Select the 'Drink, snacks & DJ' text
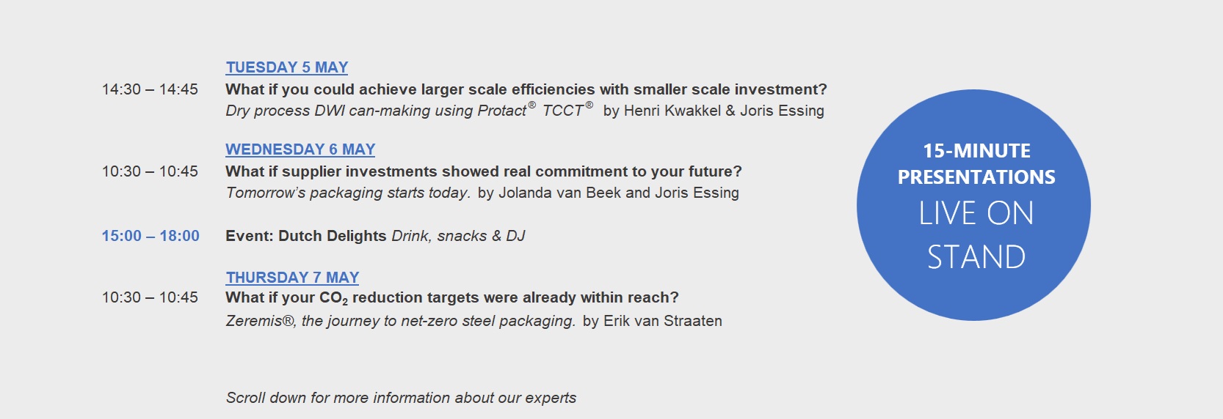This screenshot has width=1223, height=419. (x=458, y=236)
